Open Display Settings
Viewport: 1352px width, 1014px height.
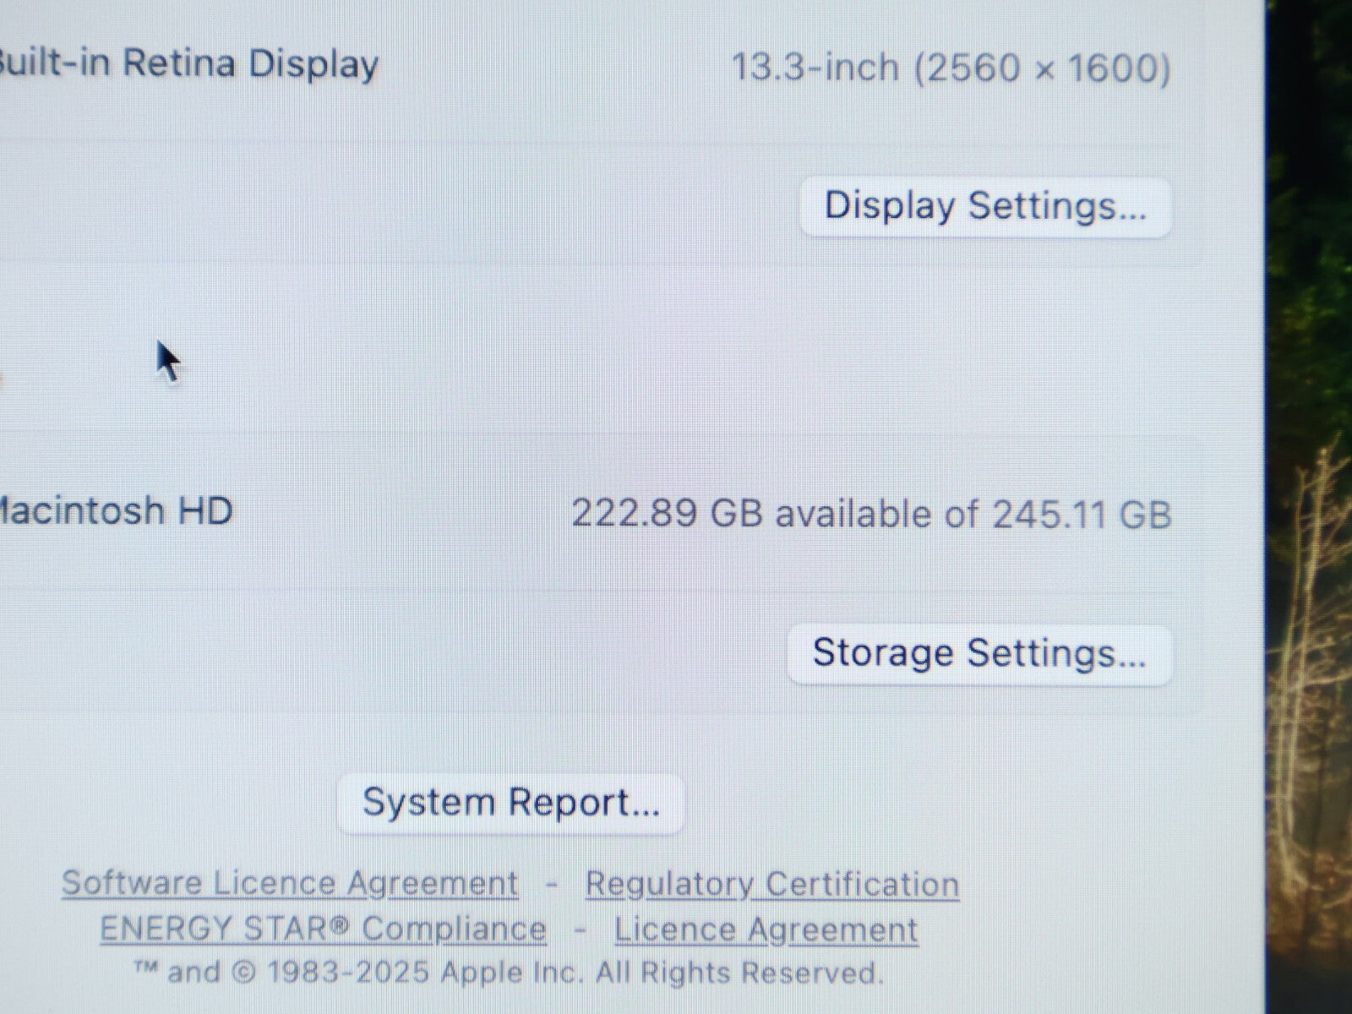(x=985, y=207)
